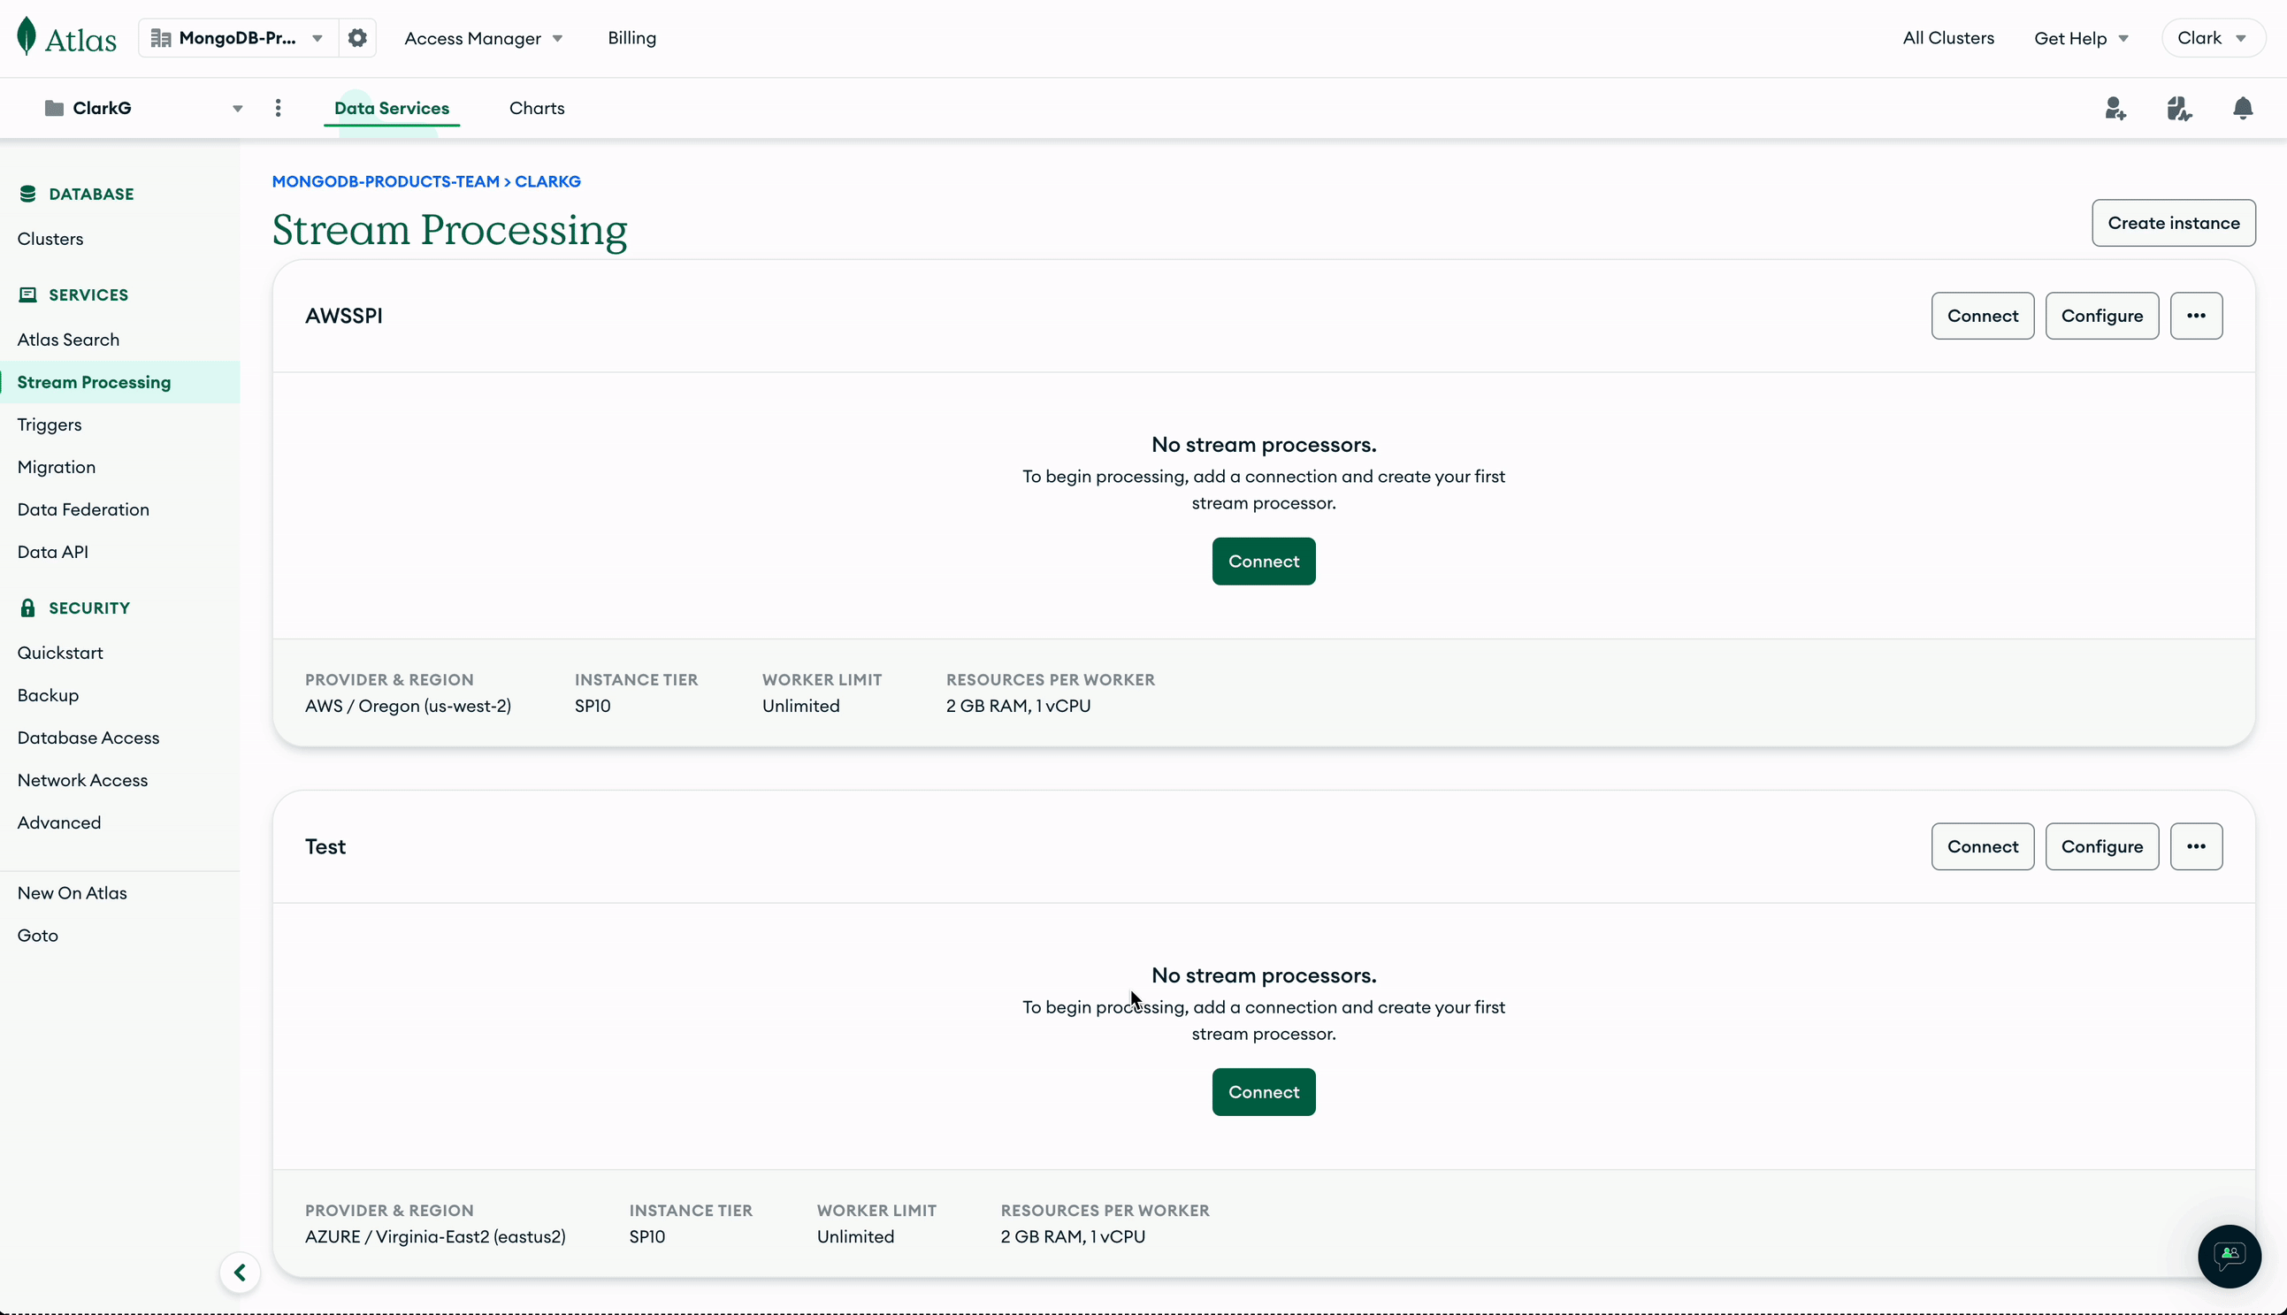Switch to the Charts tab
The image size is (2287, 1315).
(536, 108)
